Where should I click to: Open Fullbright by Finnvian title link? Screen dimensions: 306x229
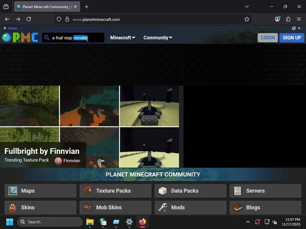[42, 151]
